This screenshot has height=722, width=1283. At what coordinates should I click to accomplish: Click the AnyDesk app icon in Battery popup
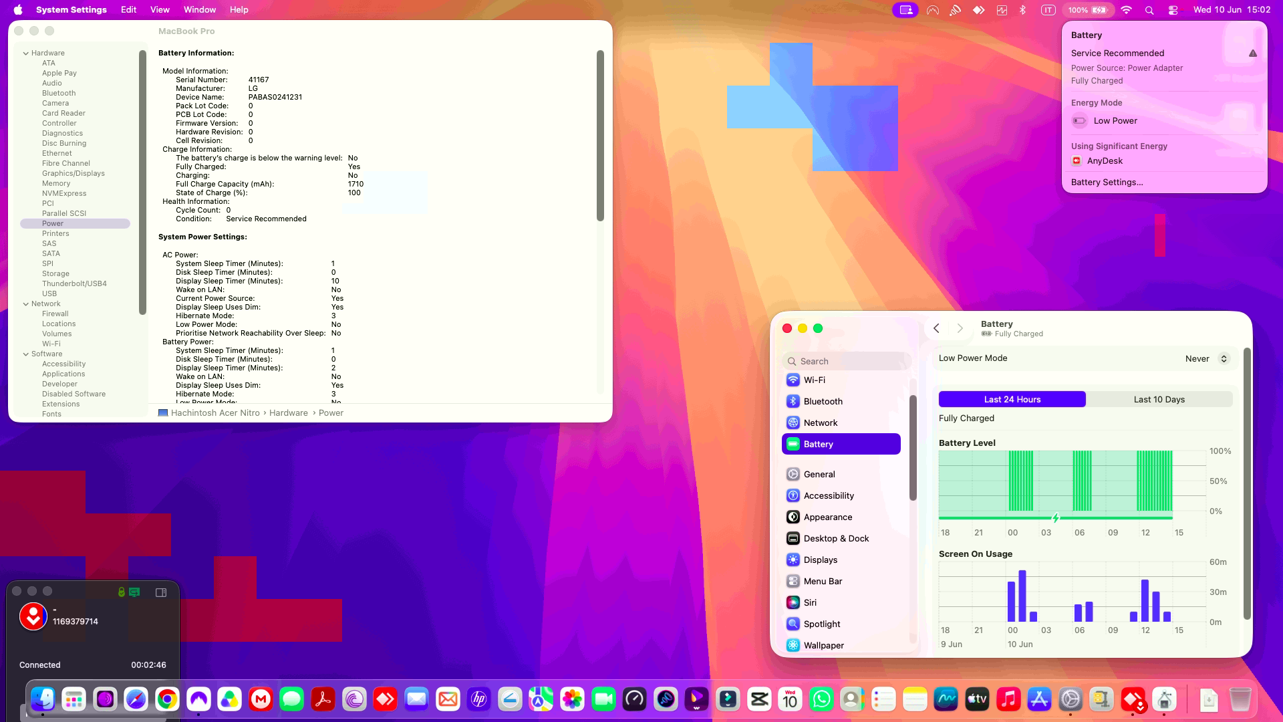click(x=1077, y=160)
